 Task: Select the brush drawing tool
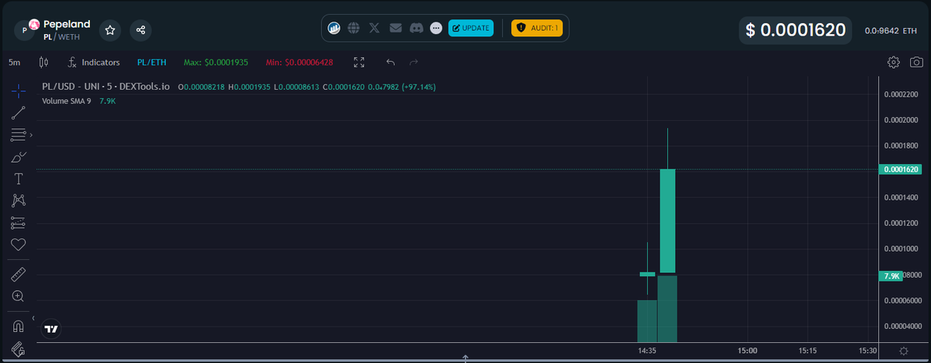point(19,157)
